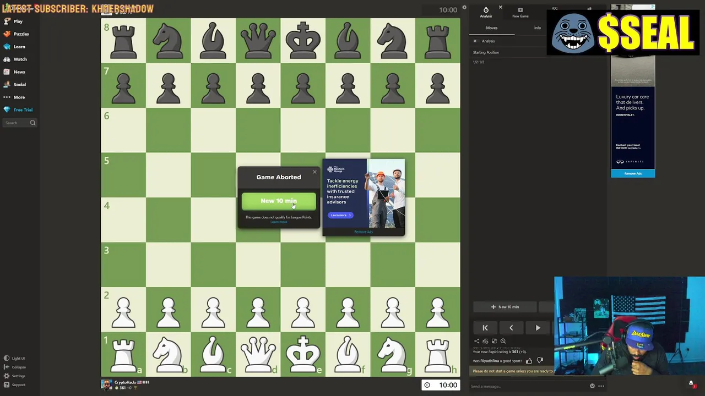The image size is (705, 396).
Task: Open Support from the sidebar
Action: click(15, 385)
